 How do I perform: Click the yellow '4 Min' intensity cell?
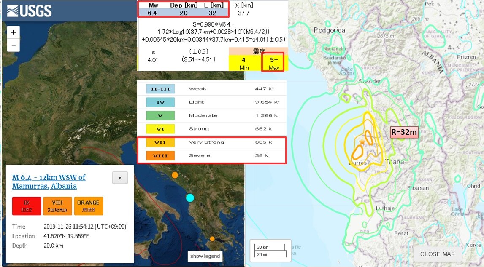tap(244, 63)
